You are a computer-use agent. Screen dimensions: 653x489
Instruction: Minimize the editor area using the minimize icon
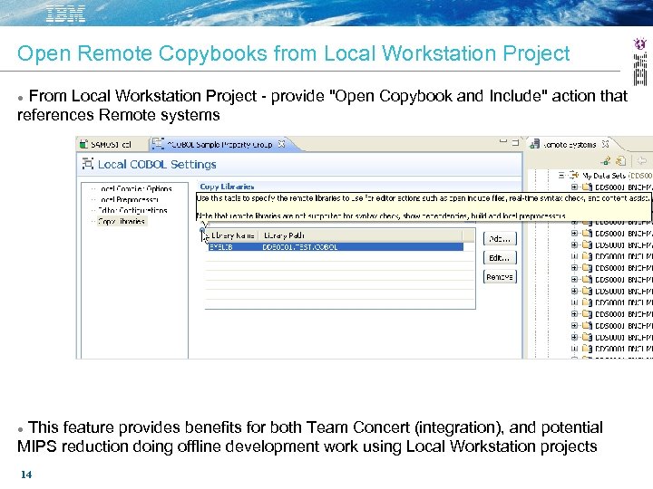pos(503,142)
